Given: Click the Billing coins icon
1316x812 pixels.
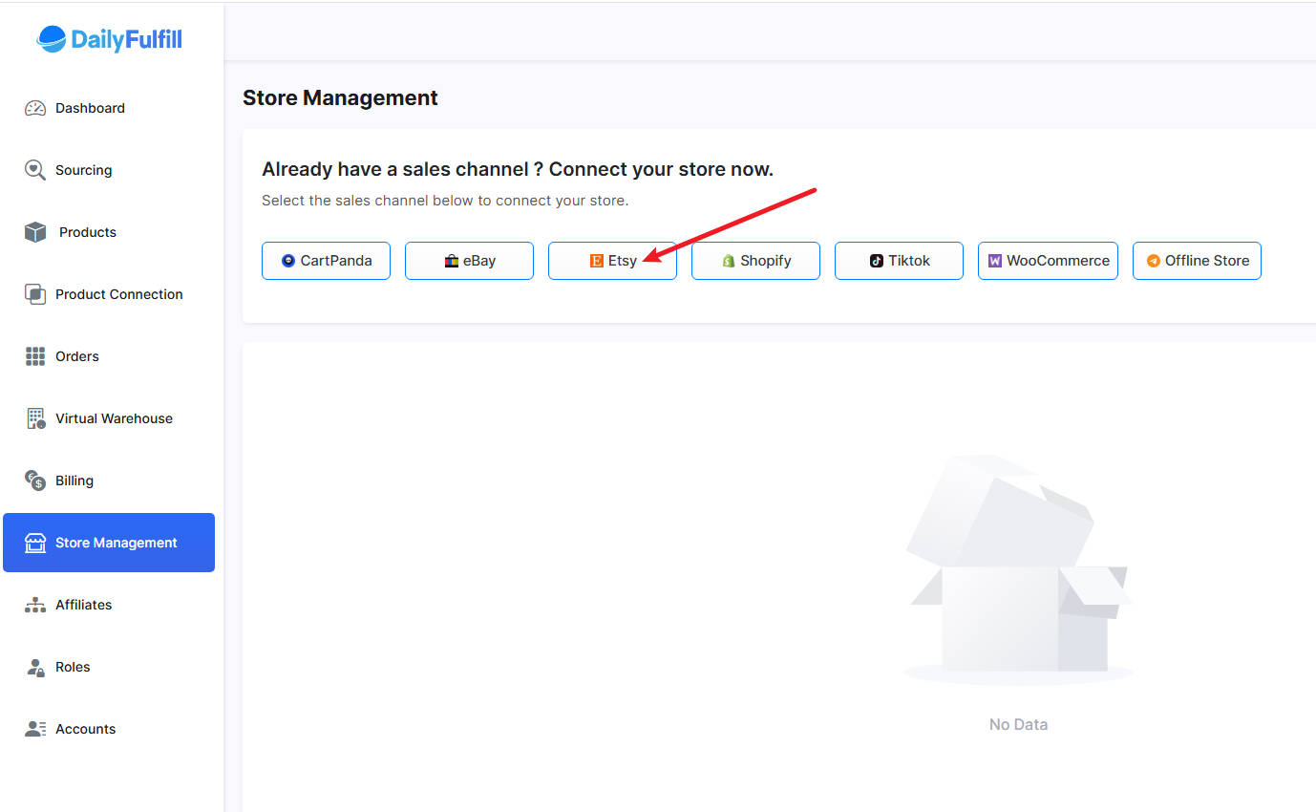Looking at the screenshot, I should pos(35,481).
